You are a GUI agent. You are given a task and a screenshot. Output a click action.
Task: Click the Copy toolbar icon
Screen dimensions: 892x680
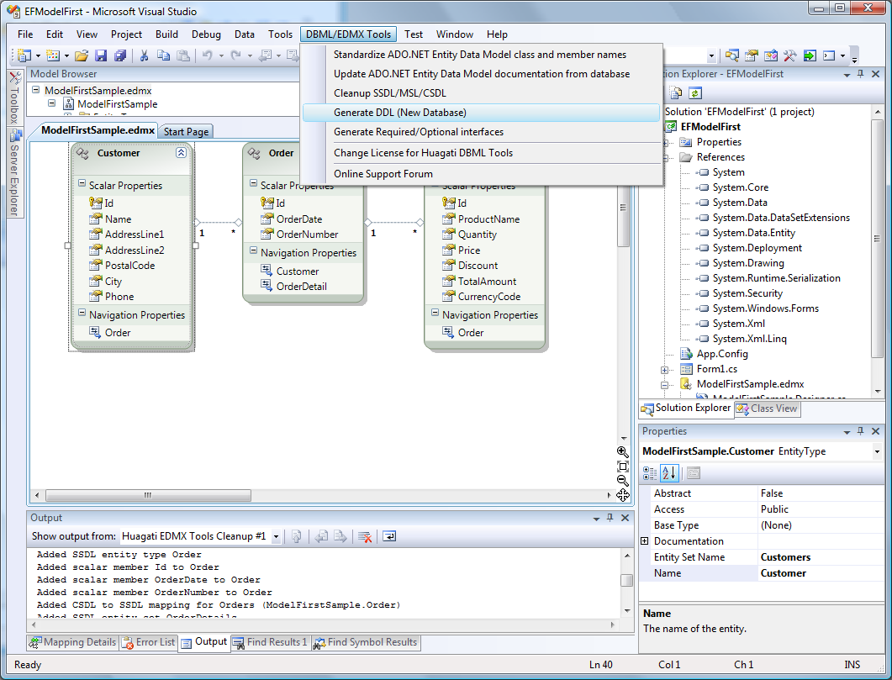pos(163,55)
